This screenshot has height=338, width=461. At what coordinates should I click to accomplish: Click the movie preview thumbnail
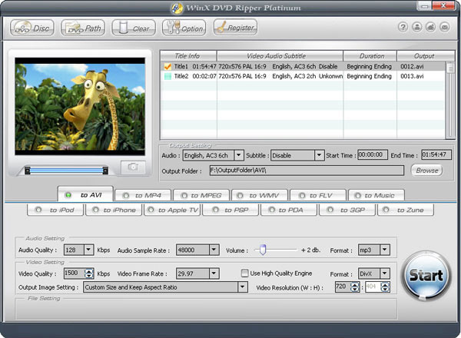tap(80, 107)
